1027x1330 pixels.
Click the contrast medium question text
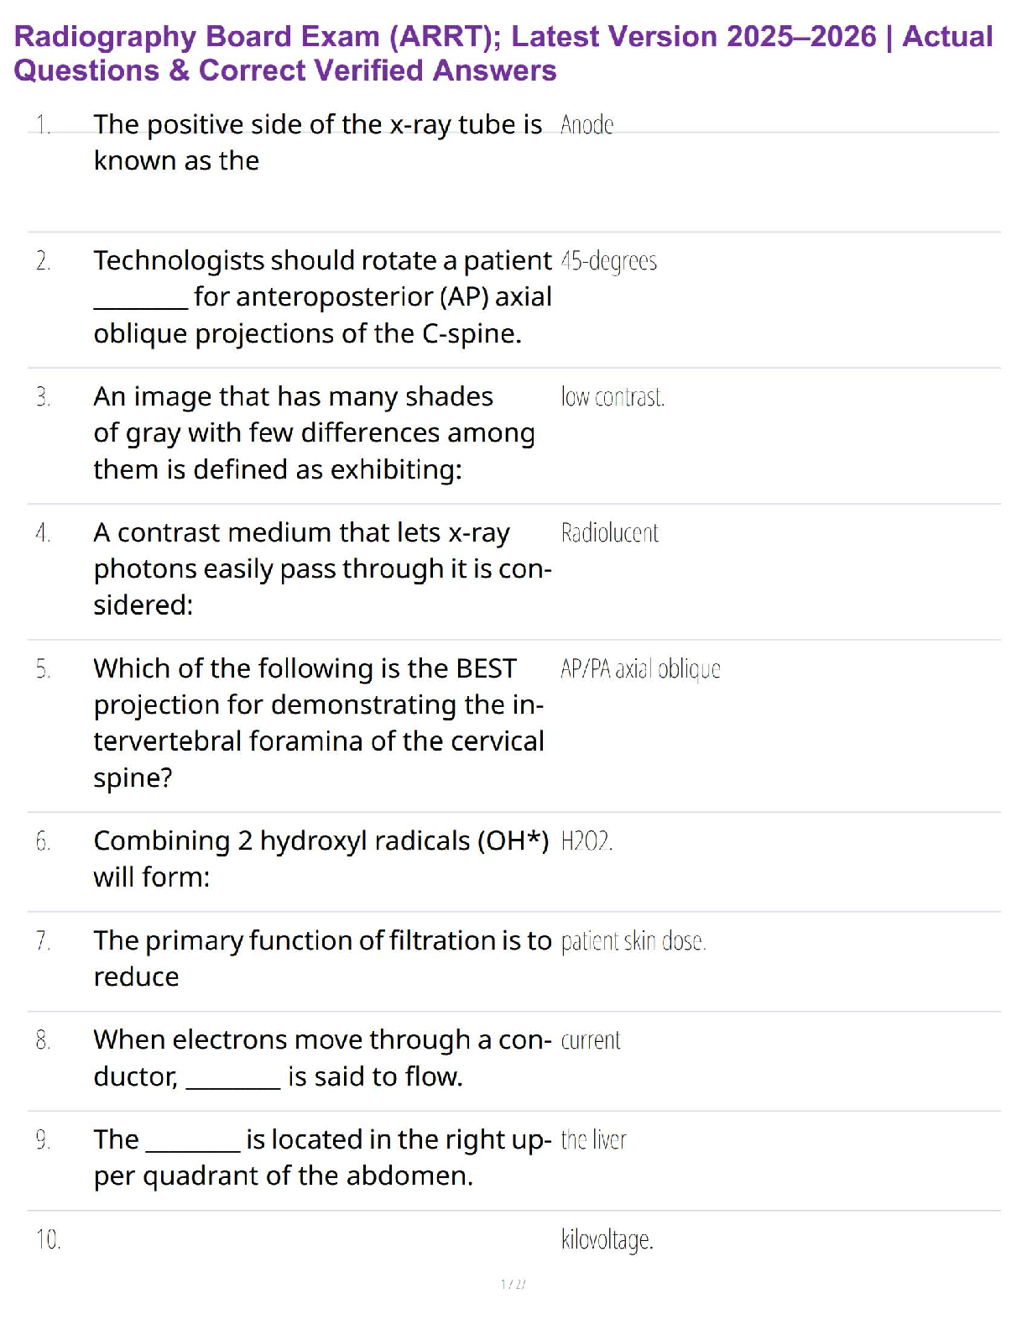click(x=322, y=568)
